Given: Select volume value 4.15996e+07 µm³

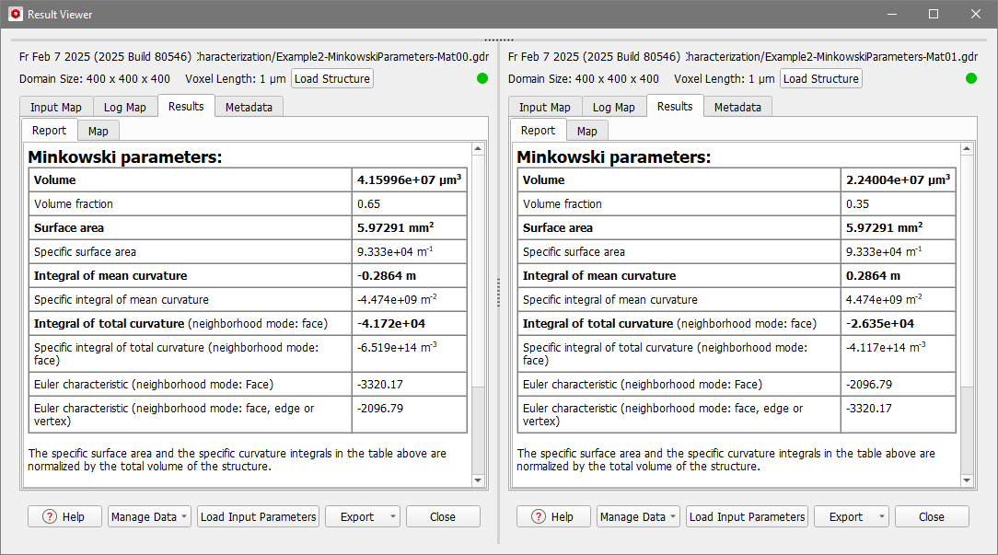Looking at the screenshot, I should (410, 180).
